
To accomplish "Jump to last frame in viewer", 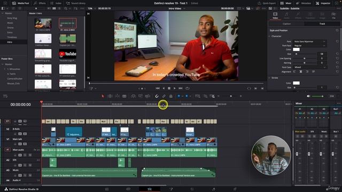I will coord(181,88).
